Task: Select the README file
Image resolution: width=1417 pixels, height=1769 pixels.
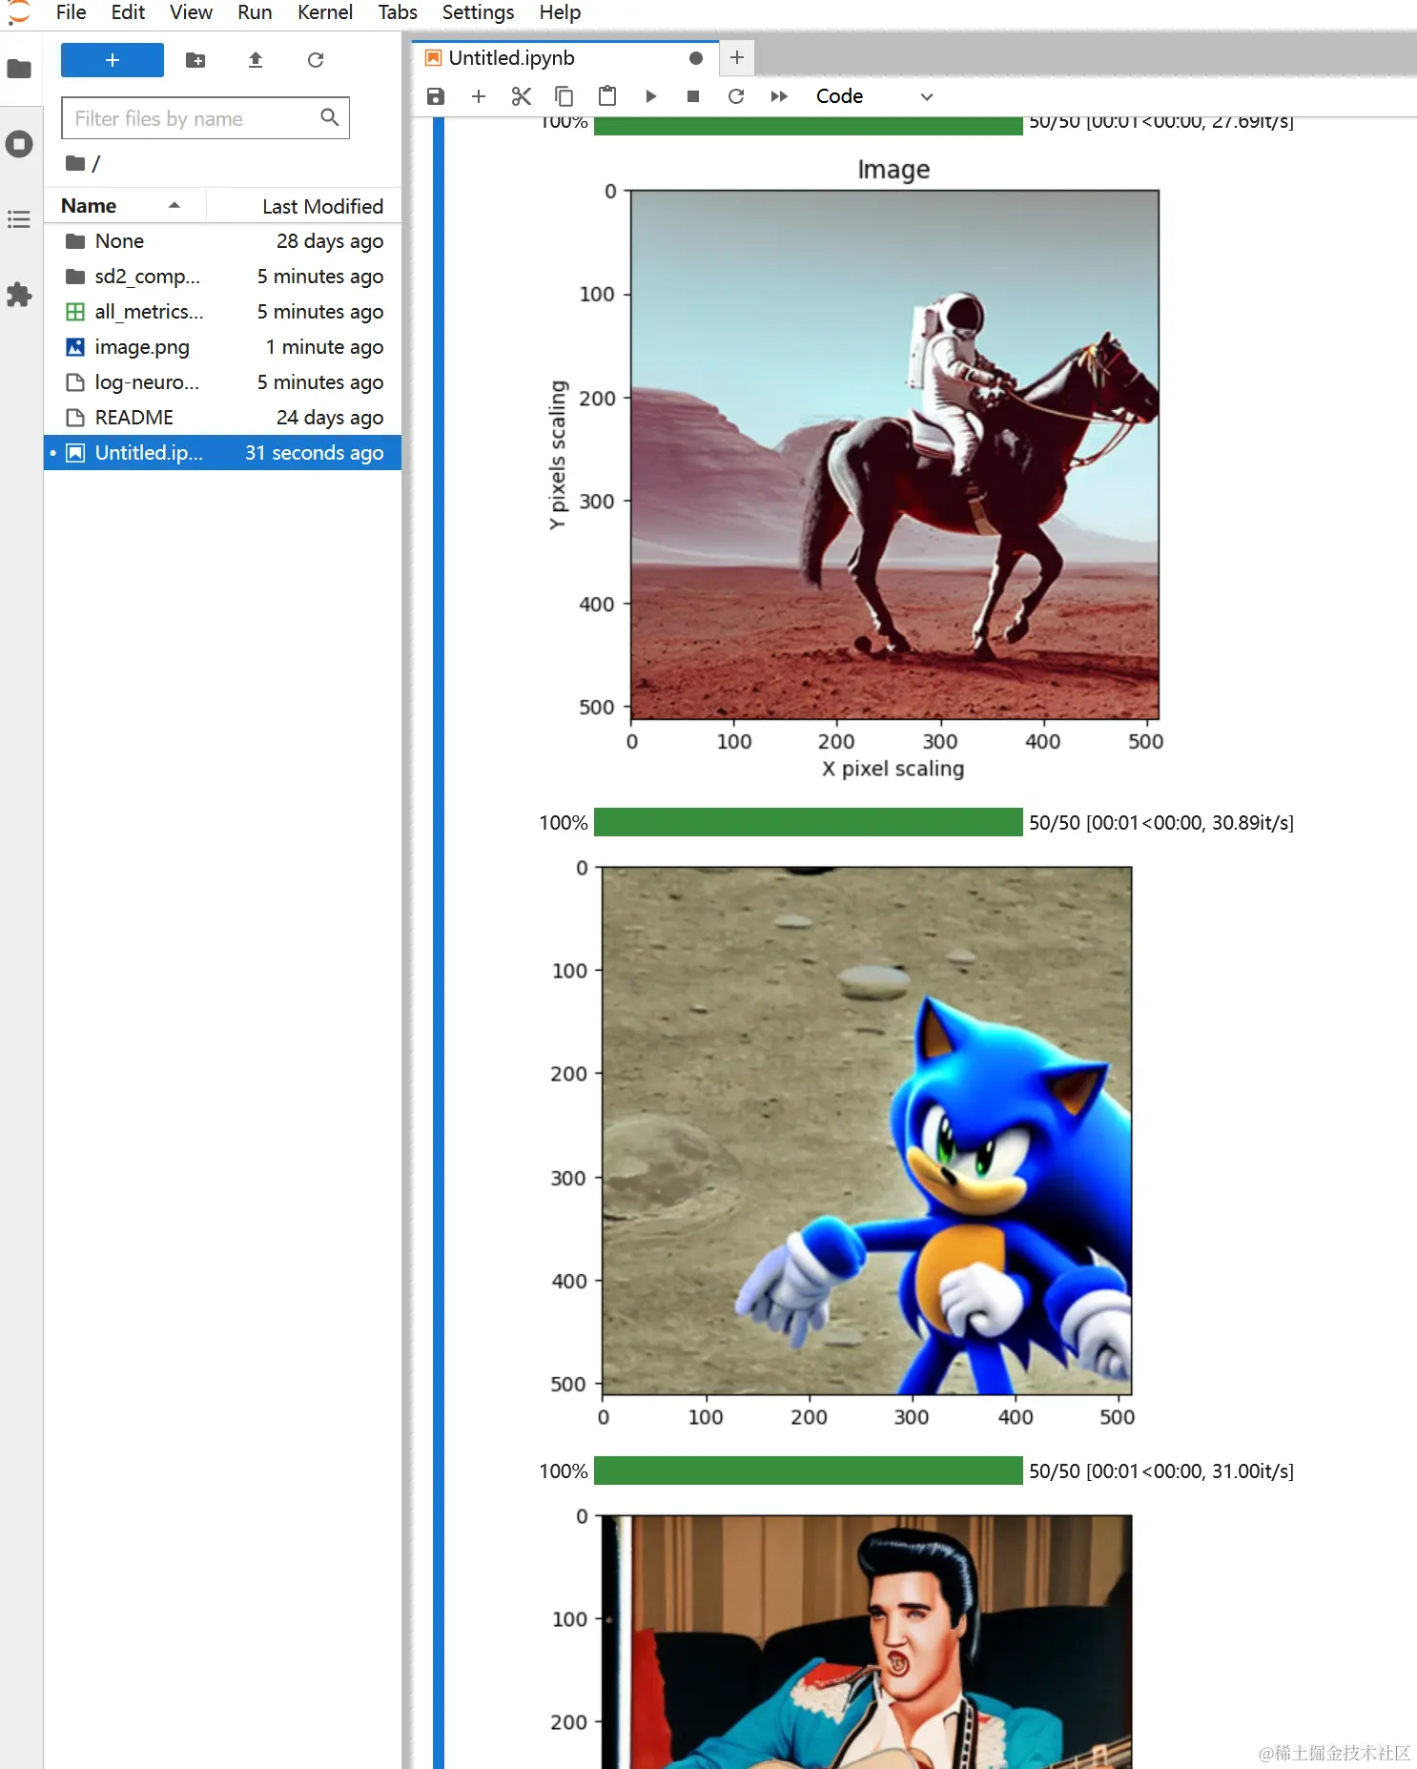Action: (223, 418)
